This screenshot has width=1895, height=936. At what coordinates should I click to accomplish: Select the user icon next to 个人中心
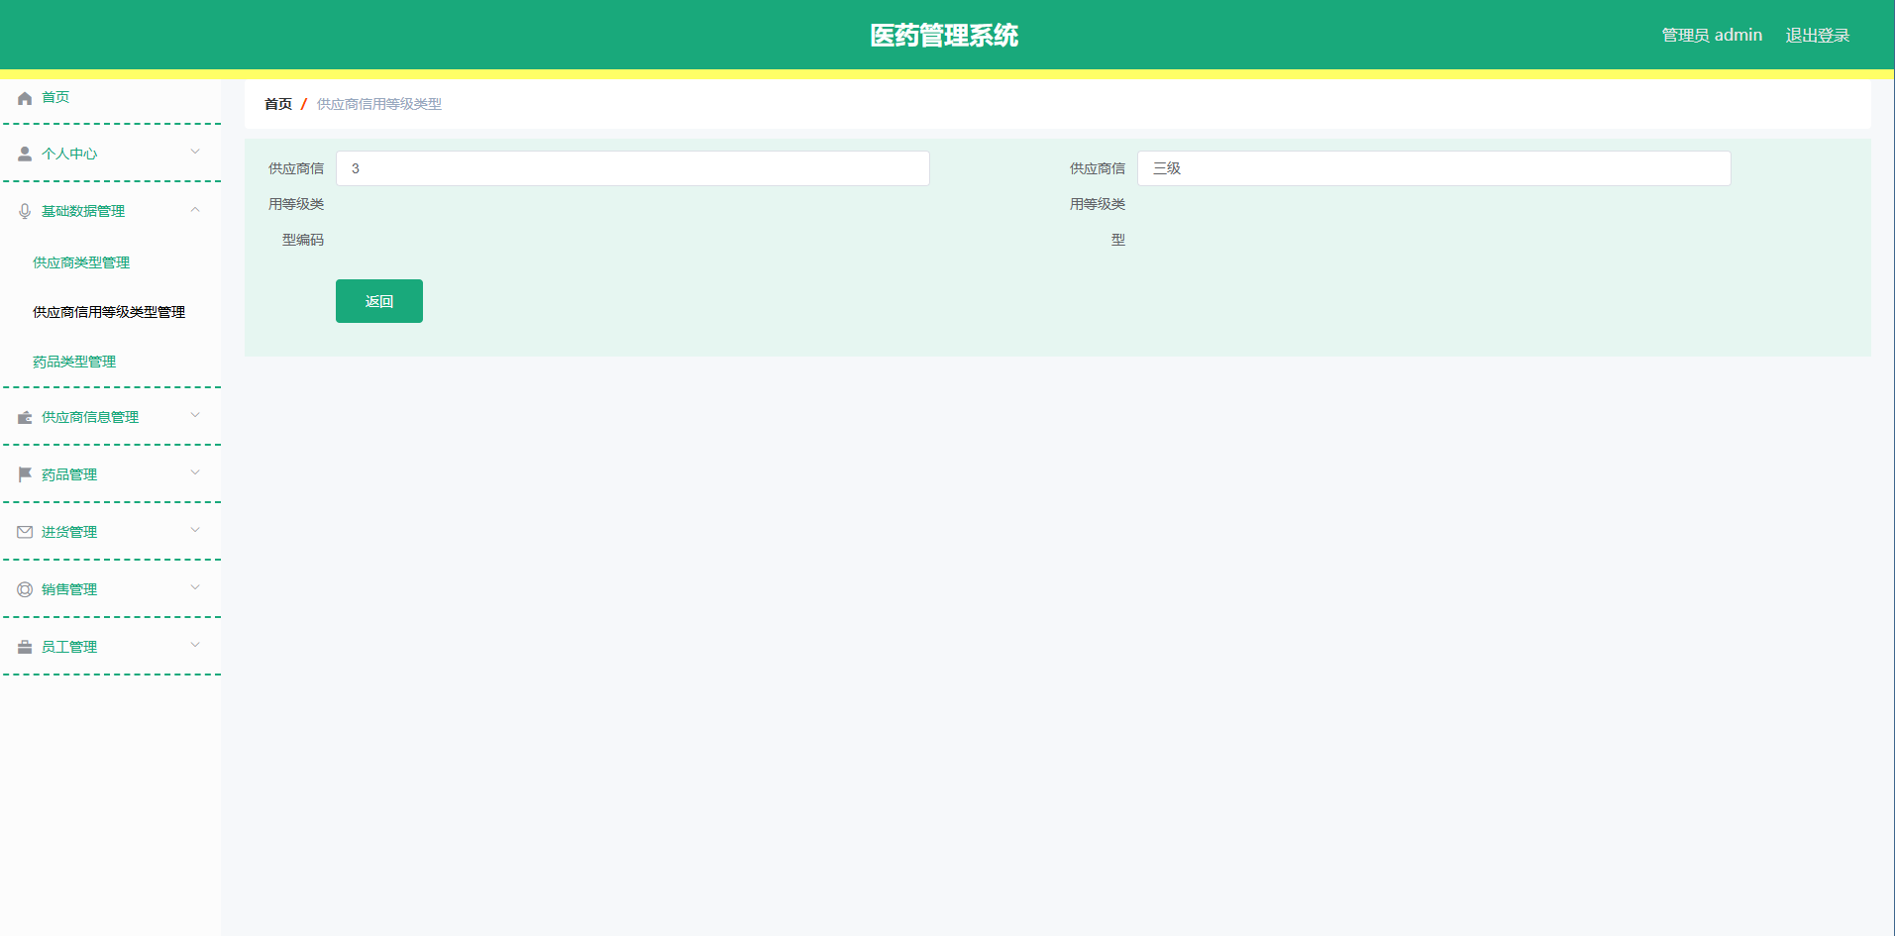point(24,154)
